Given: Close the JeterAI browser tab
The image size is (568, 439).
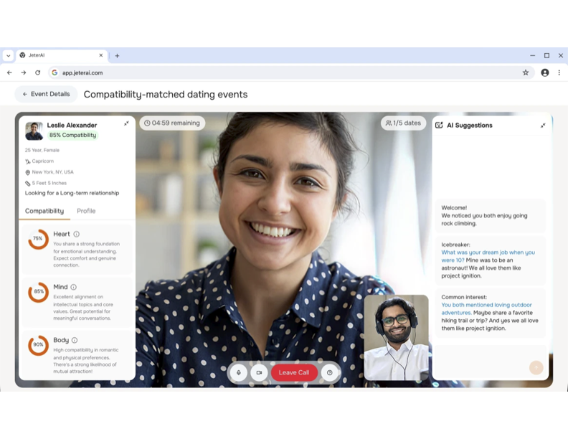Looking at the screenshot, I should [101, 55].
